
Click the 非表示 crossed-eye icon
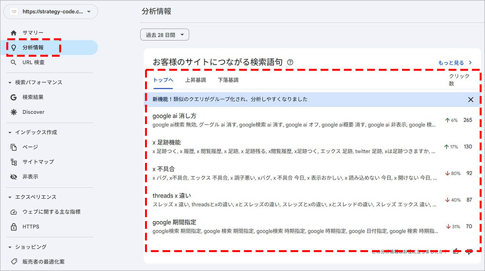[x=14, y=177]
